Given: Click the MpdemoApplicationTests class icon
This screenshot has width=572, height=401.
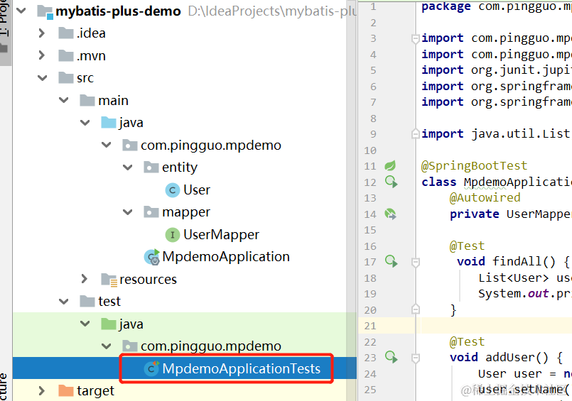Looking at the screenshot, I should pos(151,368).
